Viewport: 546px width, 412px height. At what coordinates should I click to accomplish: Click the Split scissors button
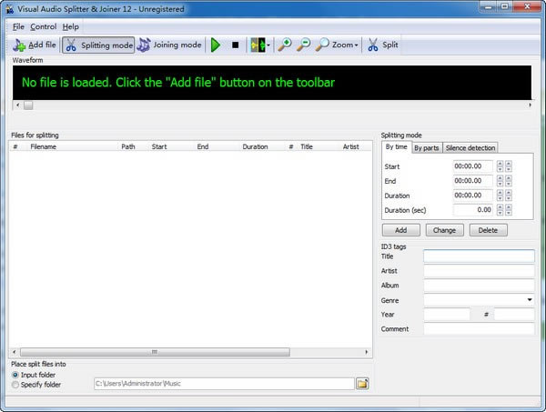[x=382, y=45]
